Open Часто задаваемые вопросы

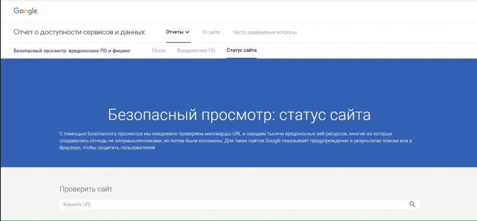265,32
